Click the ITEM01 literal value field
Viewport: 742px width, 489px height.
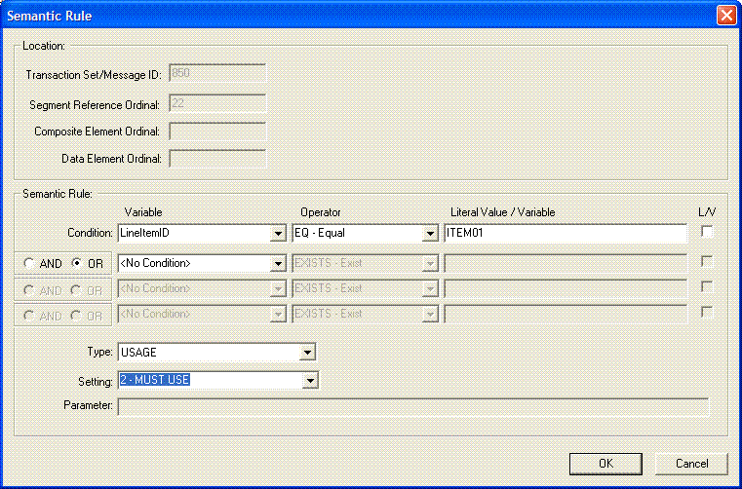(565, 234)
